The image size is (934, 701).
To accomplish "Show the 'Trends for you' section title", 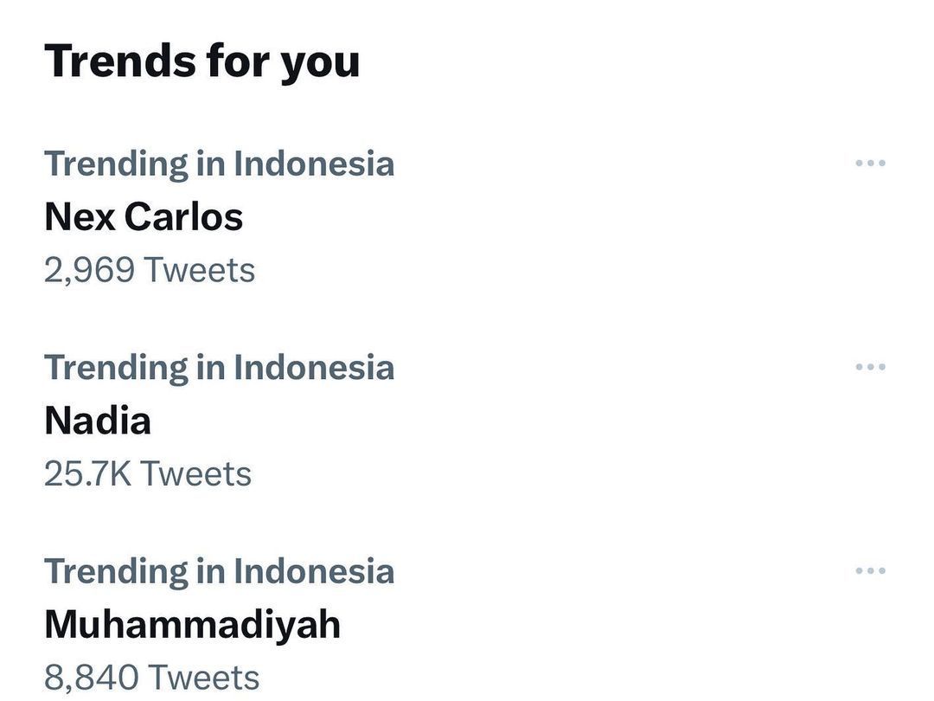I will click(202, 61).
